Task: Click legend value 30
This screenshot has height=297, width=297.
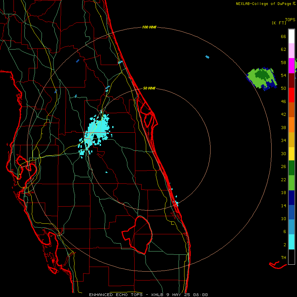Action: pyautogui.click(x=283, y=153)
